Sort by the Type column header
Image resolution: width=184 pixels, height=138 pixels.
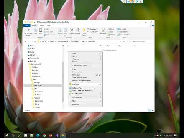pyautogui.click(x=120, y=46)
